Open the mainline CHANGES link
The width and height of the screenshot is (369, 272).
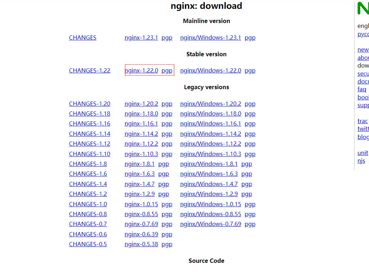(x=83, y=38)
